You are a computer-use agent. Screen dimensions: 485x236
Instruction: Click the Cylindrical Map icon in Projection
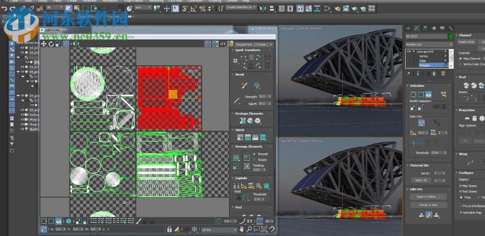(x=474, y=119)
